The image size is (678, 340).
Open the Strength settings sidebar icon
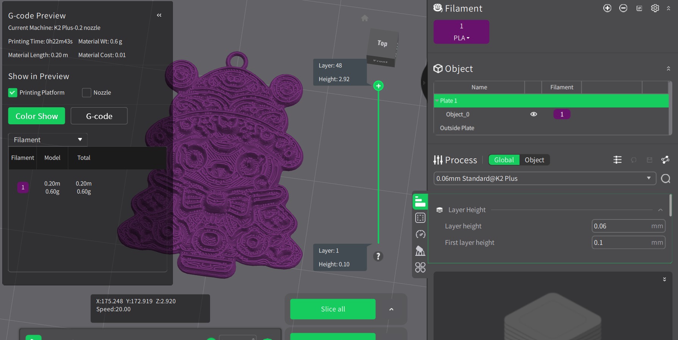point(420,218)
